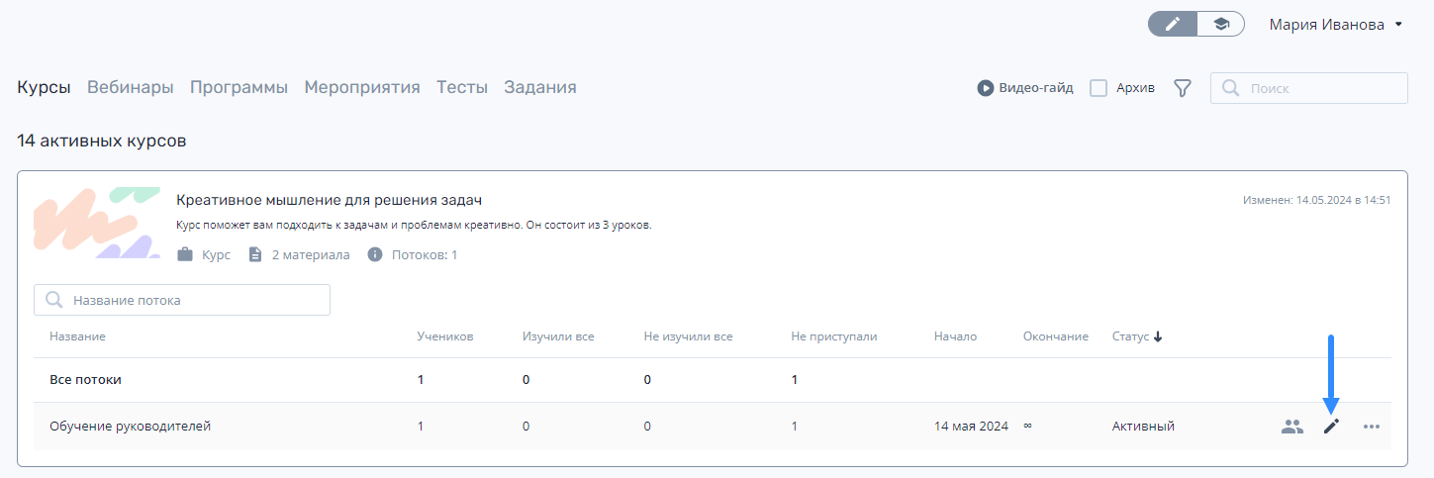1434x478 pixels.
Task: Click the document icon beside 2 материала
Action: pos(255,254)
